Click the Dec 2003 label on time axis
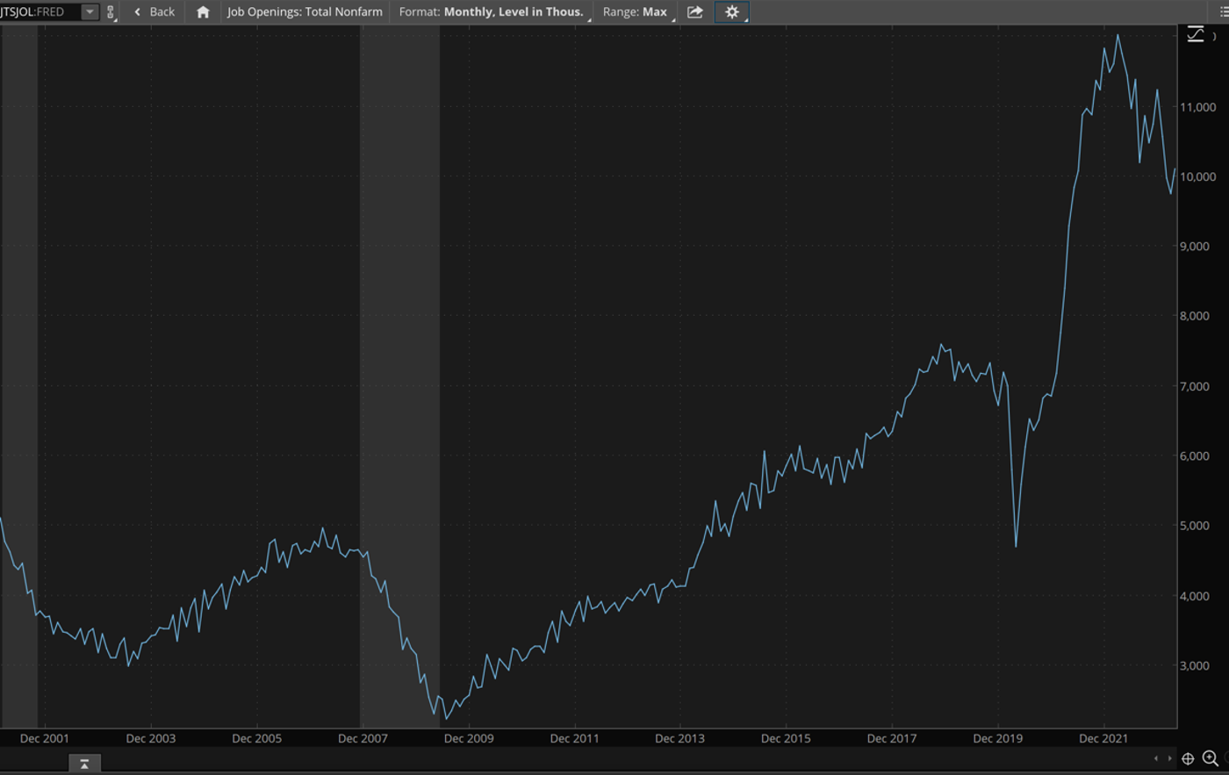Screen dimensions: 1229x775 pyautogui.click(x=150, y=738)
